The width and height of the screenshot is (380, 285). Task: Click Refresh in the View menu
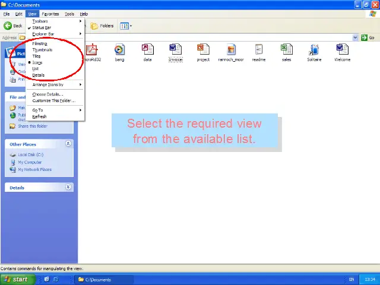(x=55, y=116)
